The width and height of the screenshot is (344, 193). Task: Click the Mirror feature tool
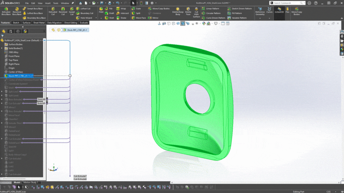point(153,18)
